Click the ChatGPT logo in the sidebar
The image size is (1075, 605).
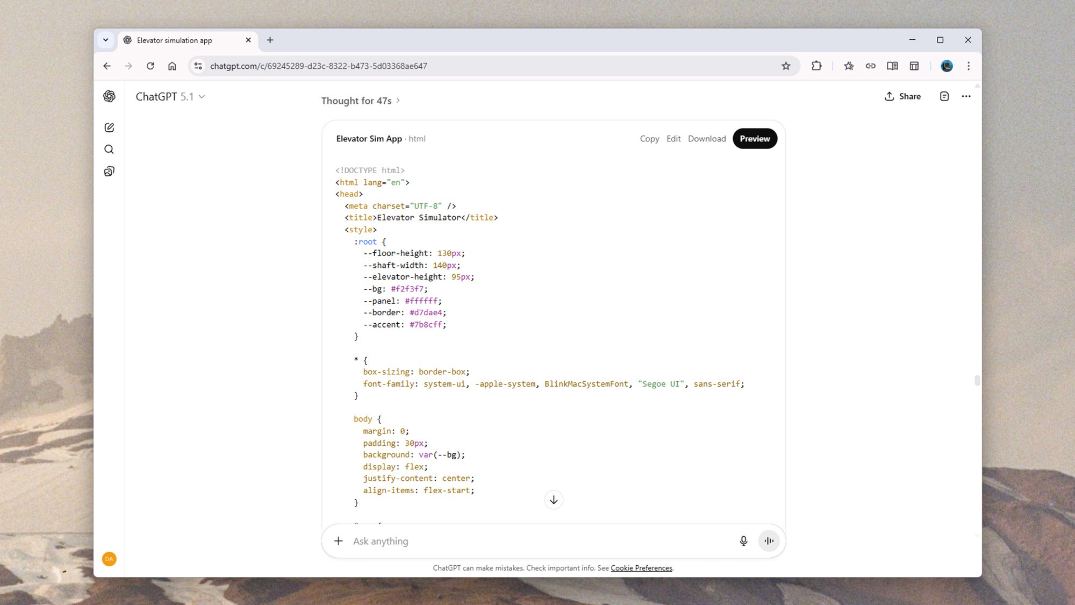(x=109, y=97)
